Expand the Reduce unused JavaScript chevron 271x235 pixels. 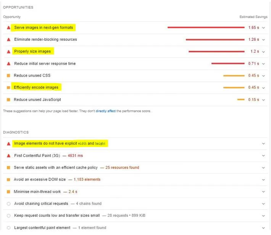pyautogui.click(x=263, y=100)
